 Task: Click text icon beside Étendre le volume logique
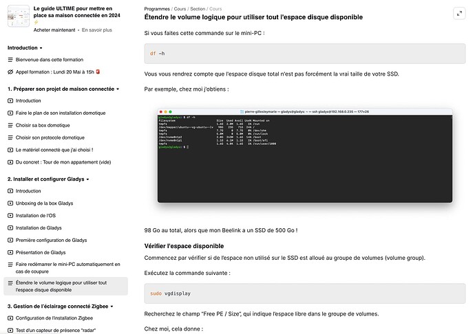10,283
